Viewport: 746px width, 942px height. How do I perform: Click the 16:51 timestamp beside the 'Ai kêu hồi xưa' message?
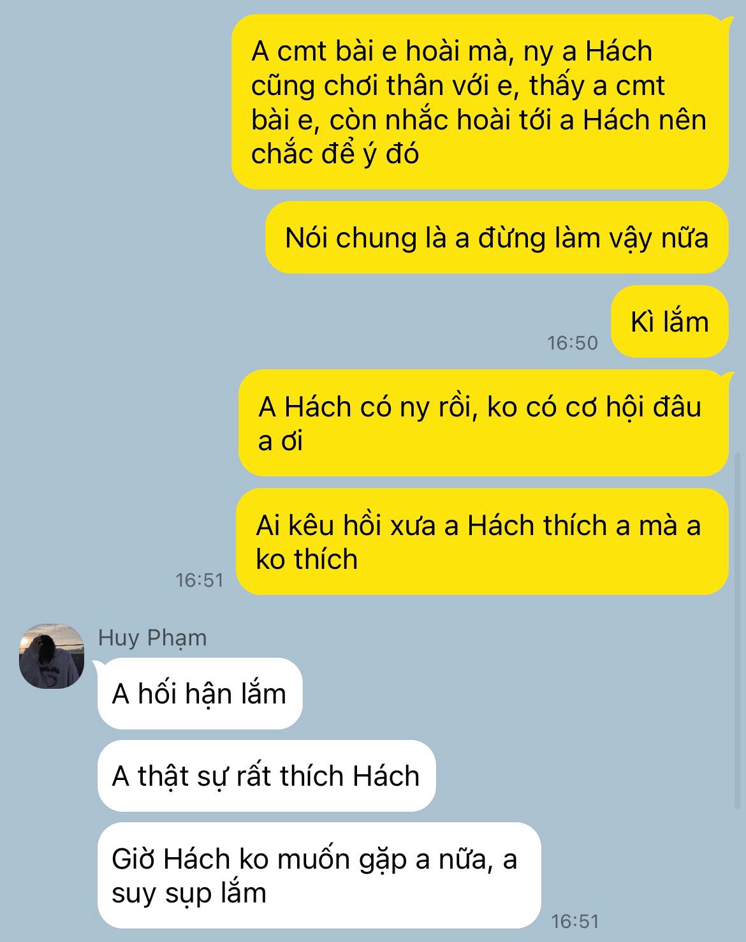coord(200,580)
